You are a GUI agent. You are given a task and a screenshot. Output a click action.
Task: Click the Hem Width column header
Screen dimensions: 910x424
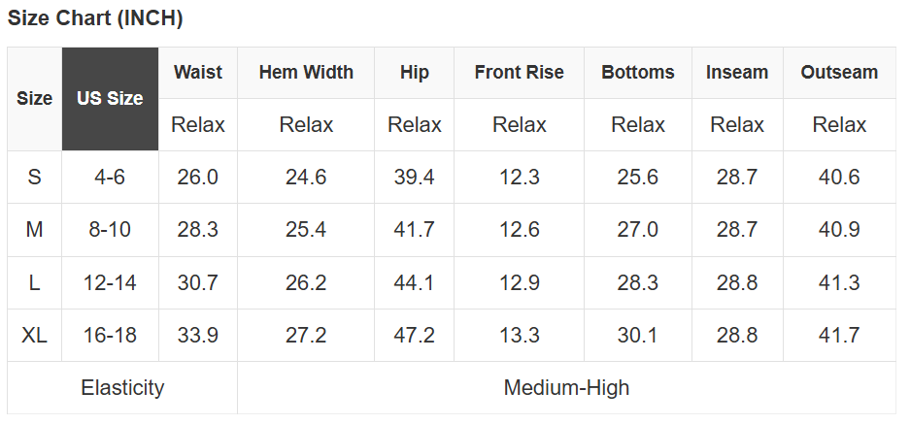[x=306, y=73]
